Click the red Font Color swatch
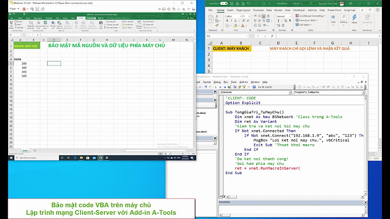The image size is (390, 219). tap(243, 25)
